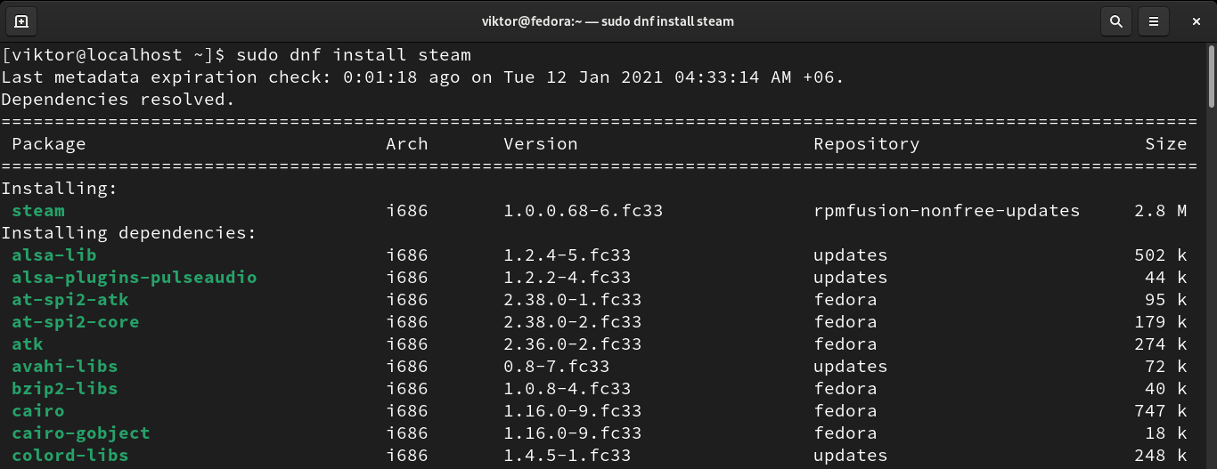Click the steam version 1.0.0.68-6.fc33
The height and width of the screenshot is (469, 1217).
coord(583,211)
